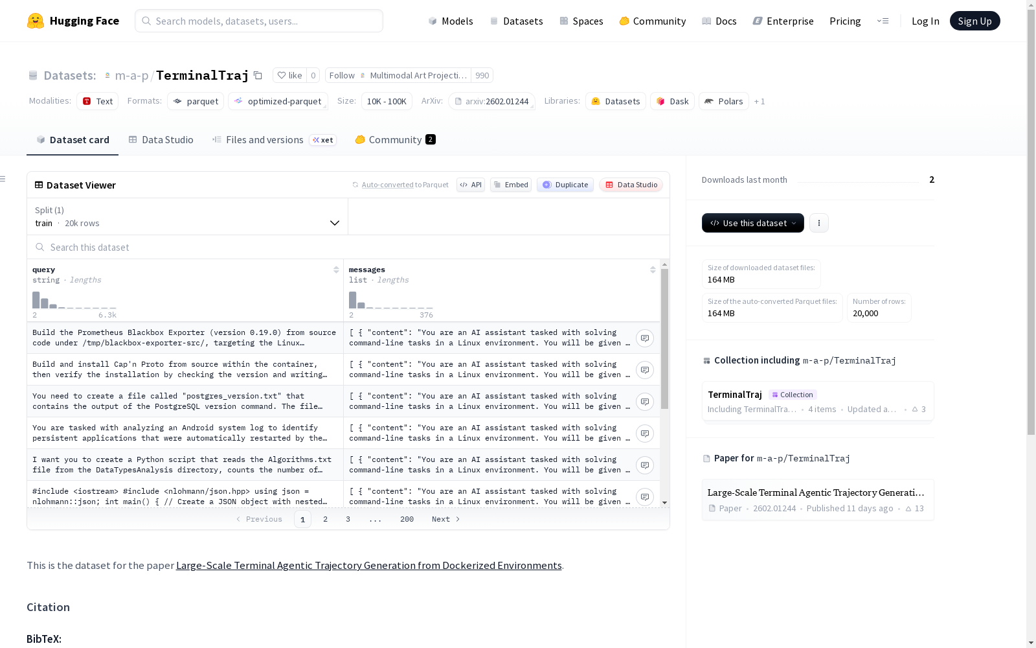The image size is (1036, 648).
Task: Click the arxiv:2602.01244 tag
Action: click(x=491, y=101)
